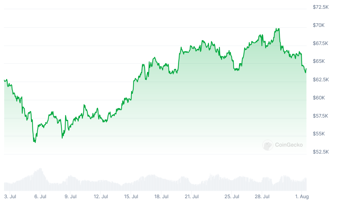Click the 12. Jul date label
This screenshot has width=337, height=205.
pyautogui.click(x=101, y=196)
